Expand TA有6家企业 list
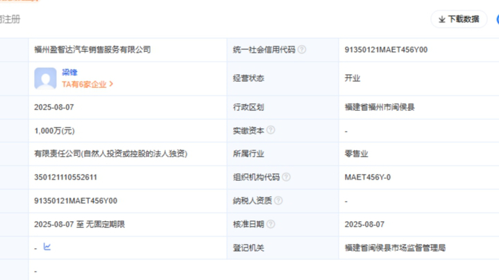 point(87,85)
